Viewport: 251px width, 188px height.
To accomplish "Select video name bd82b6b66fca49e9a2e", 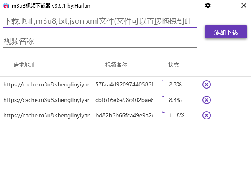I will click(124, 115).
